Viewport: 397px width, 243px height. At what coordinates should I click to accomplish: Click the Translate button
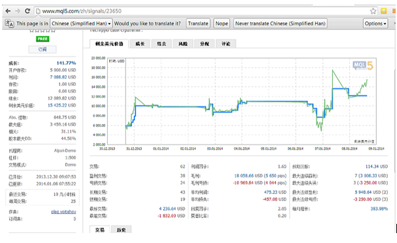pos(198,24)
